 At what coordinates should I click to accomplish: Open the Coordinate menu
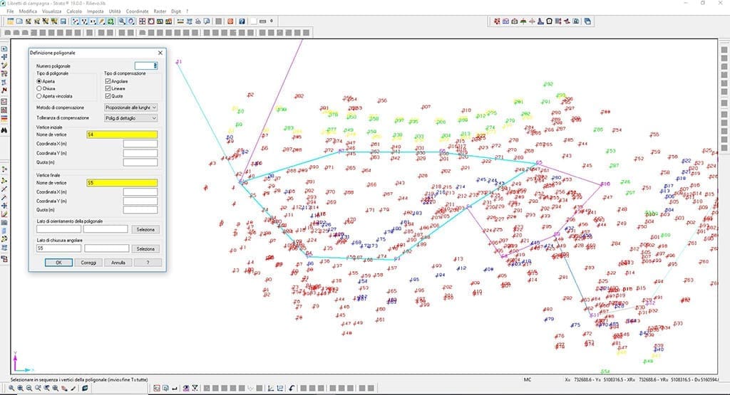point(138,11)
